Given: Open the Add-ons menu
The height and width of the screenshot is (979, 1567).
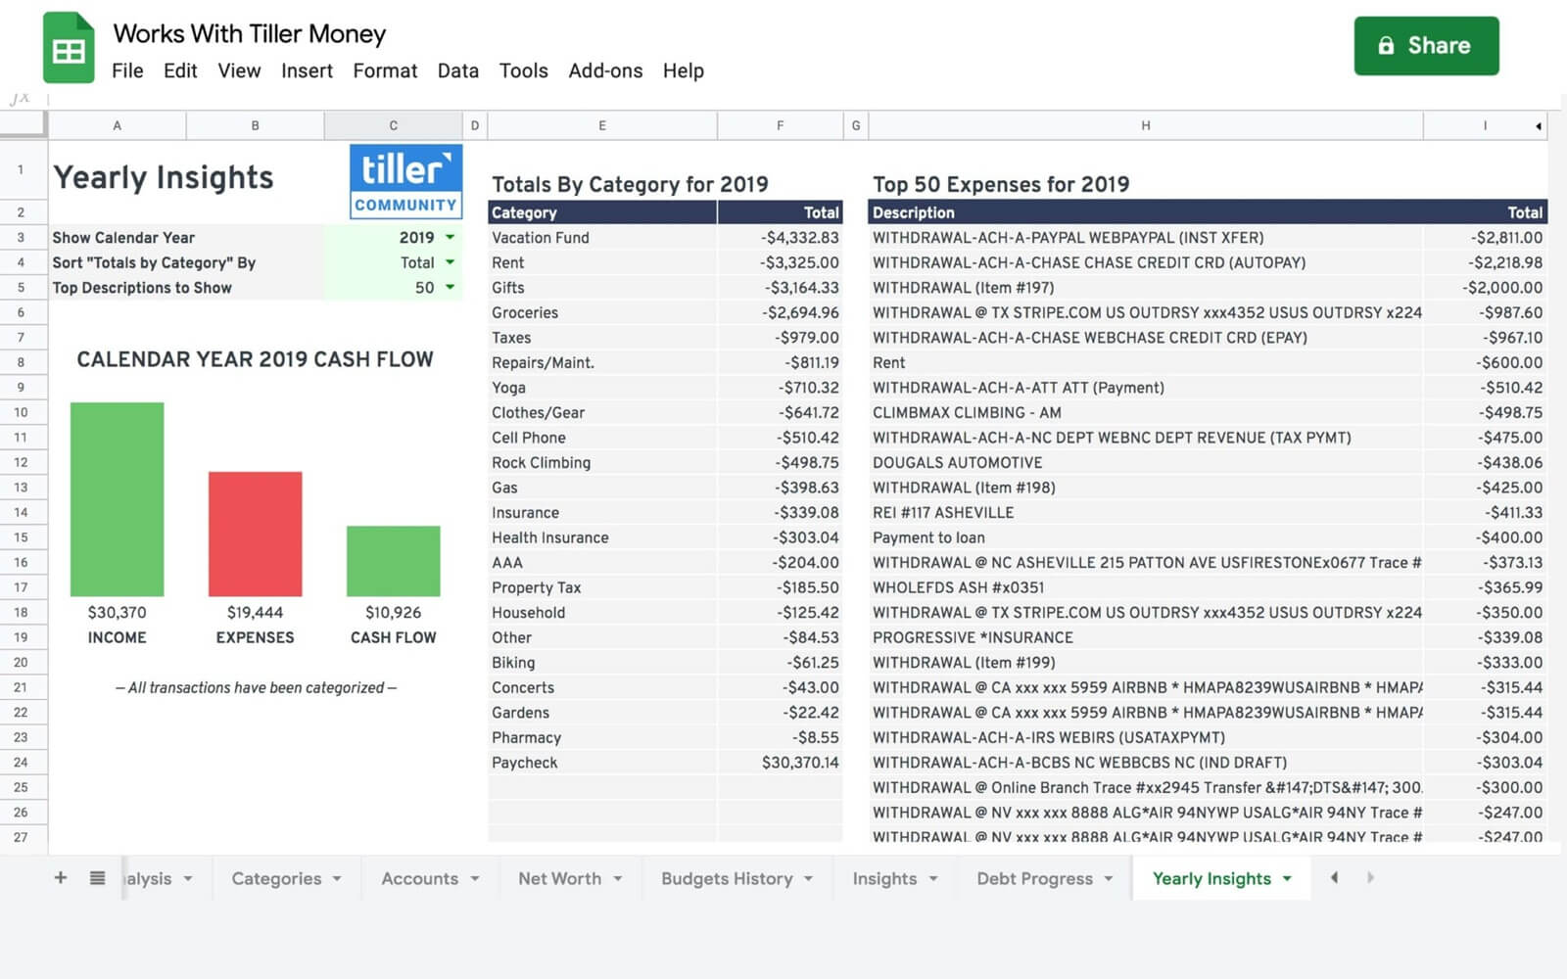Looking at the screenshot, I should coord(605,70).
